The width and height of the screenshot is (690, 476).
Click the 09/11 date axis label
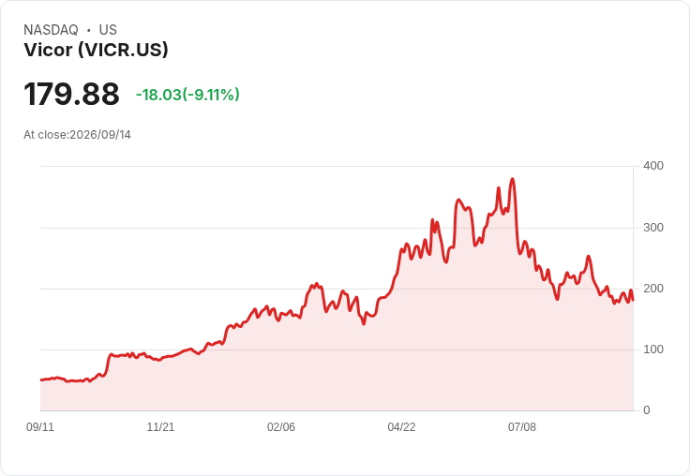pos(40,427)
